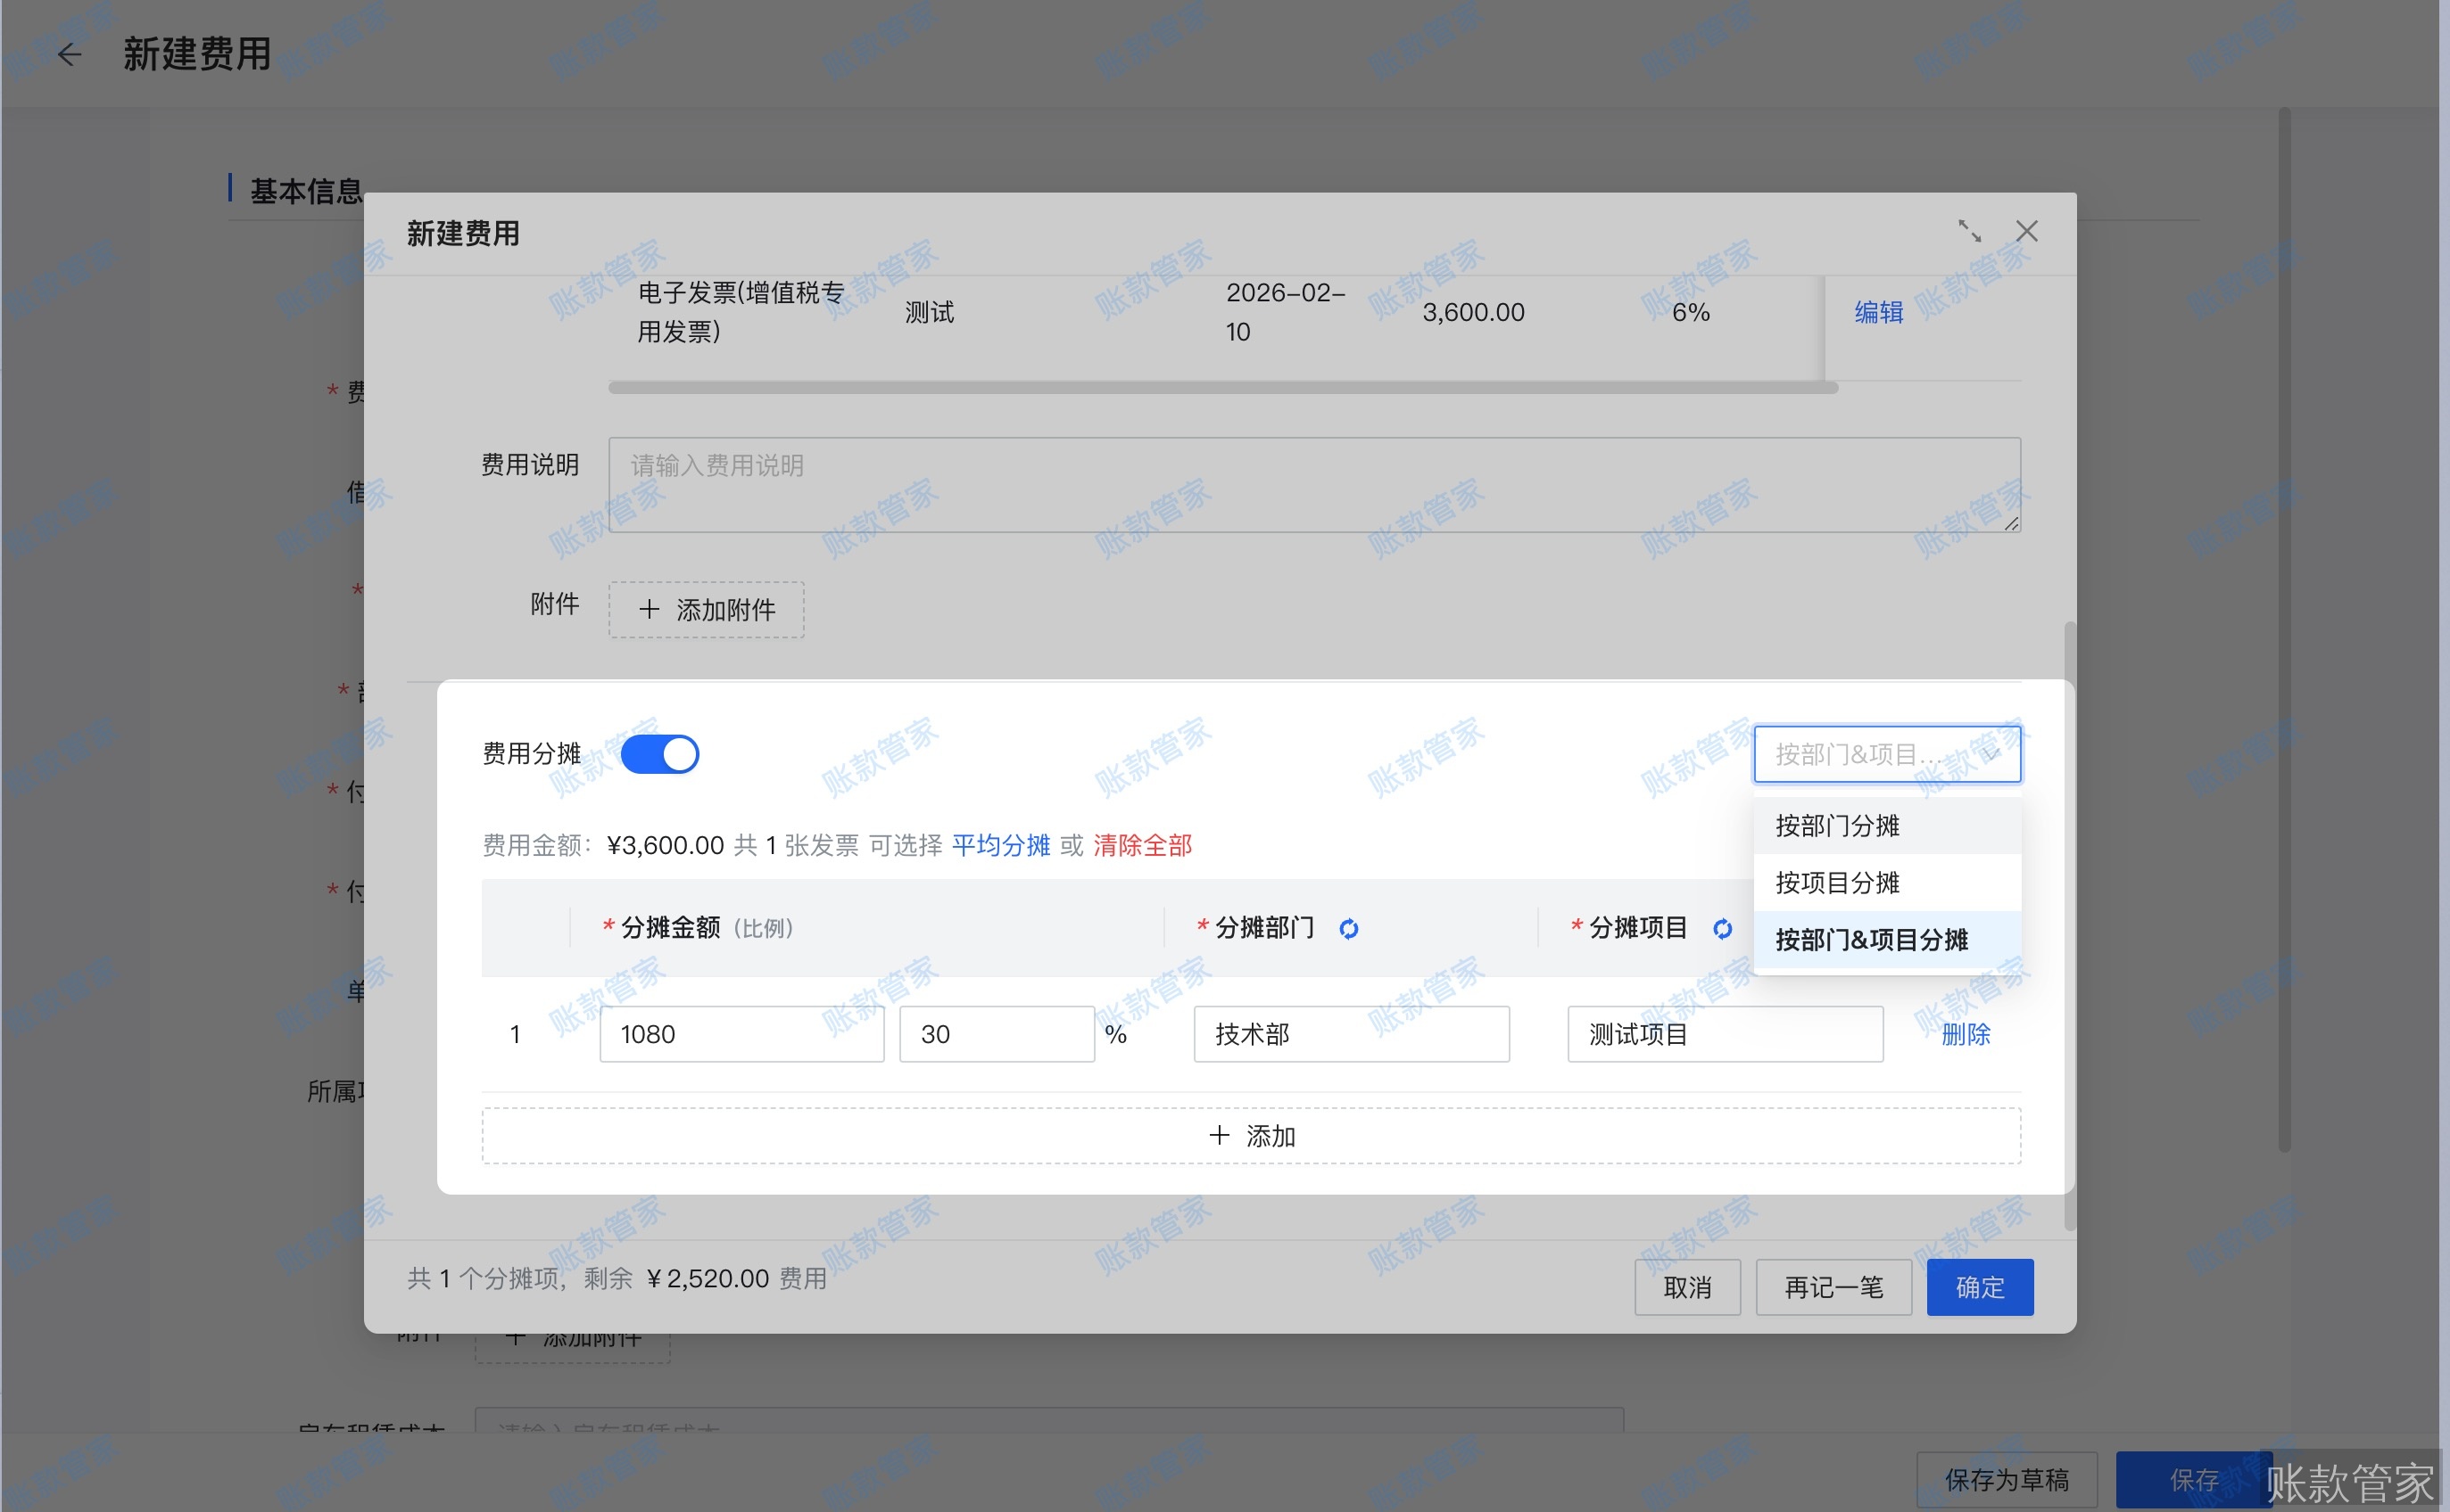Click 清除全部 to clear allocations
This screenshot has width=2450, height=1512.
[x=1142, y=845]
